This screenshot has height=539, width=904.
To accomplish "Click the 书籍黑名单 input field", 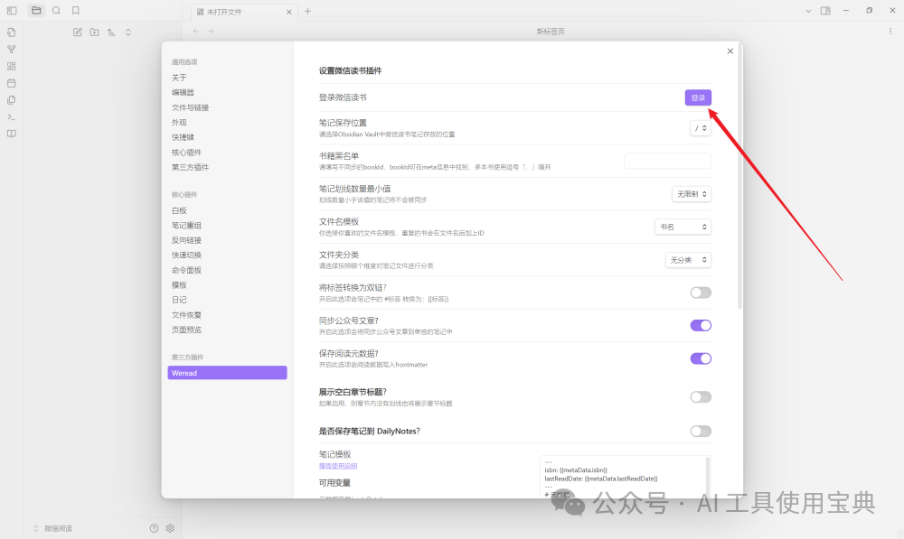I will [668, 162].
